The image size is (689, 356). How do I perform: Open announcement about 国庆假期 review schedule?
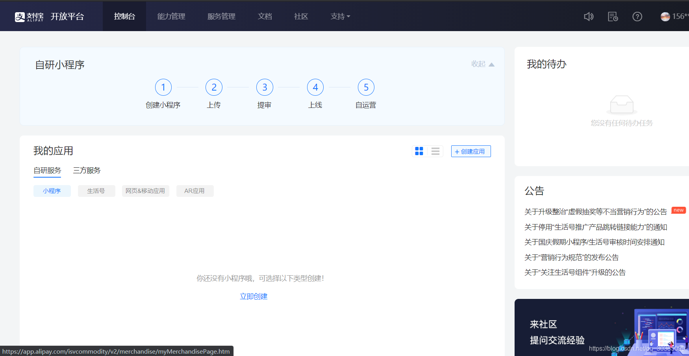594,242
